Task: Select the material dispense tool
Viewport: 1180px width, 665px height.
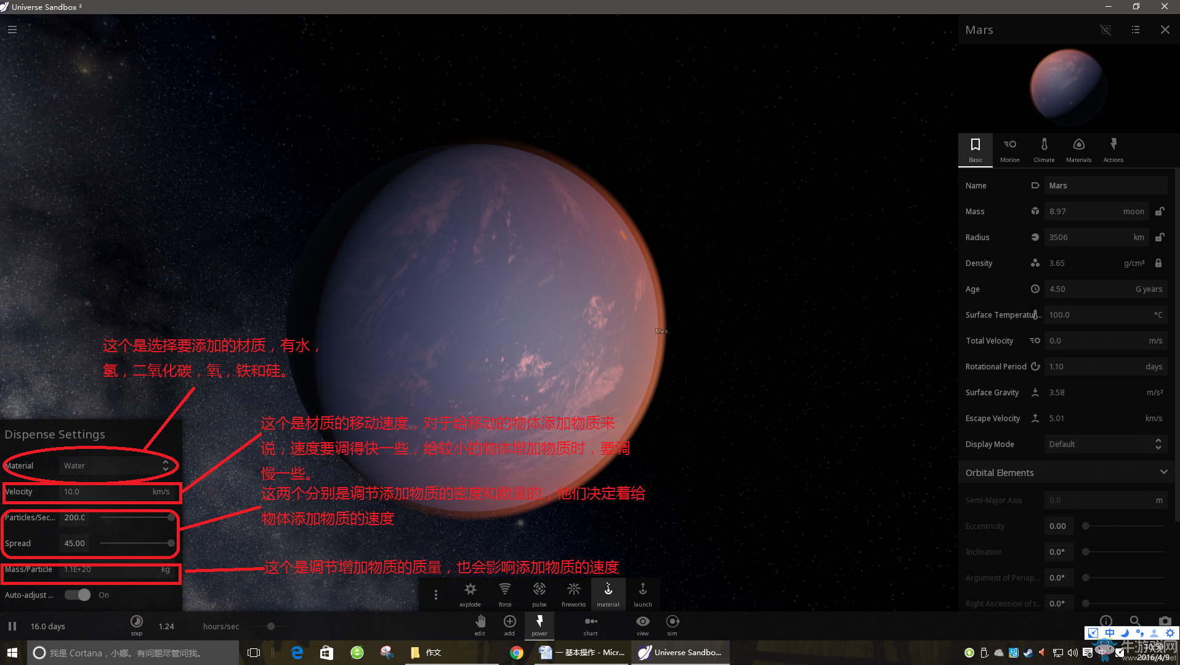Action: coord(608,594)
